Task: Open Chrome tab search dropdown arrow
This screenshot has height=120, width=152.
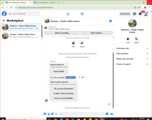Action: 2,2
